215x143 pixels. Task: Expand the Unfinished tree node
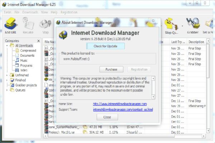click(x=7, y=75)
